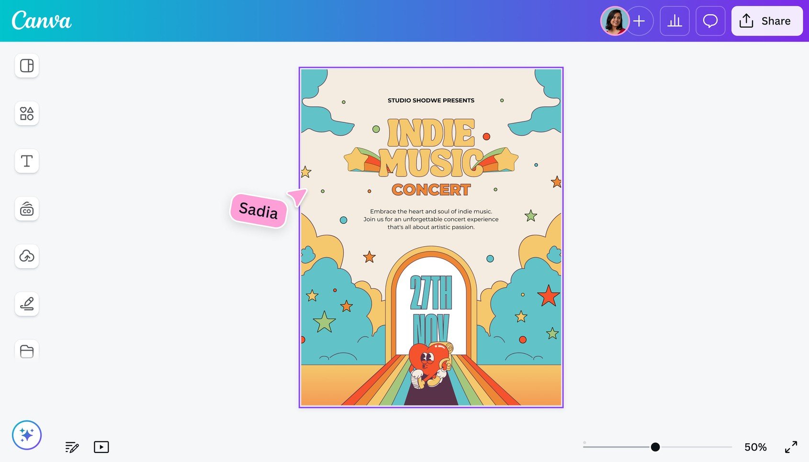
Task: Start presentation mode
Action: coord(101,447)
